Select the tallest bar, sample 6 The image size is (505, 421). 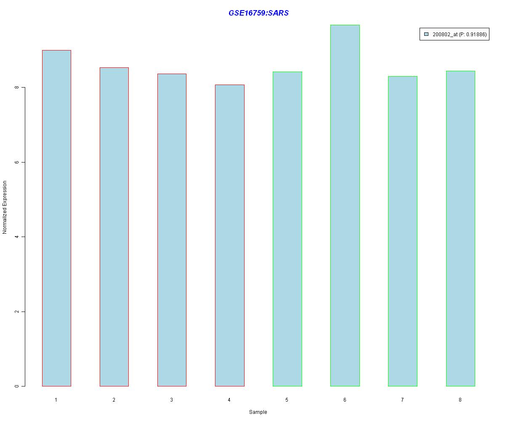tap(345, 205)
